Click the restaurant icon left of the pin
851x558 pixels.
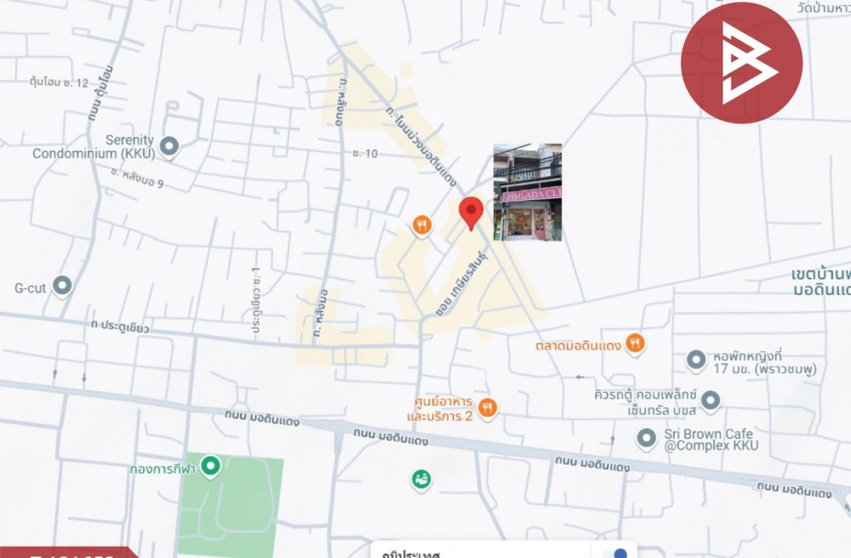pos(422,225)
